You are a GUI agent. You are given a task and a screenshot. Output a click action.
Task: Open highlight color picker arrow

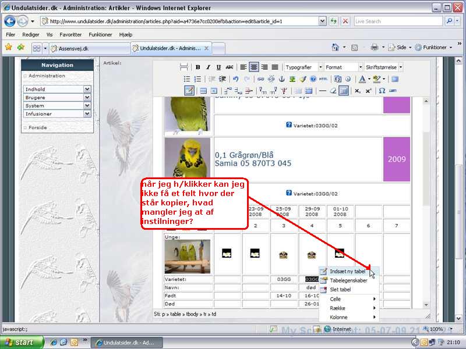pos(384,79)
